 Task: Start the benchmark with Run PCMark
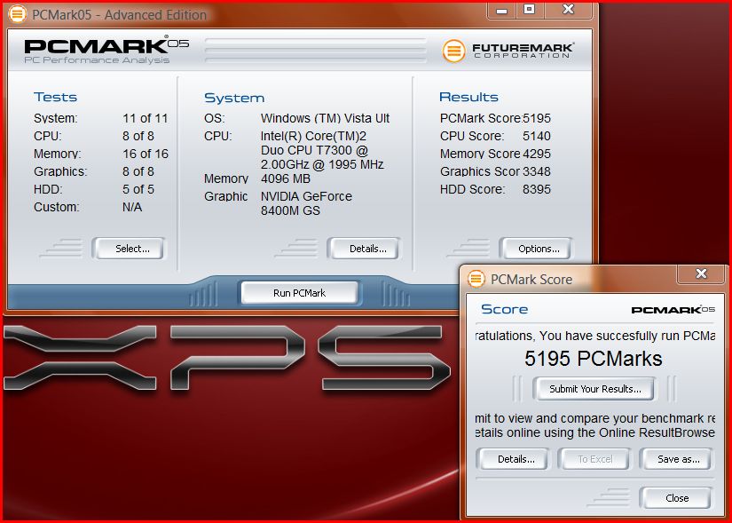(300, 293)
